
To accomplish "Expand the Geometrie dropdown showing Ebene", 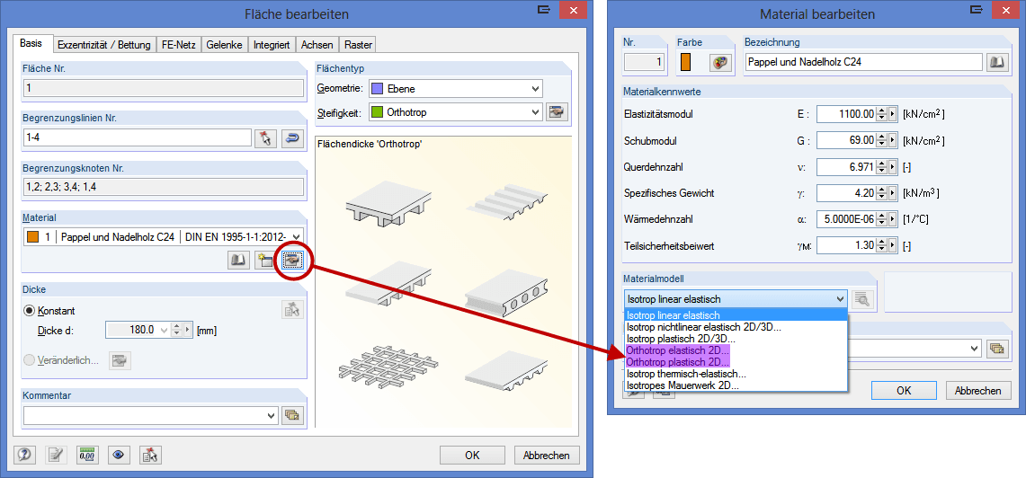I will pos(536,88).
